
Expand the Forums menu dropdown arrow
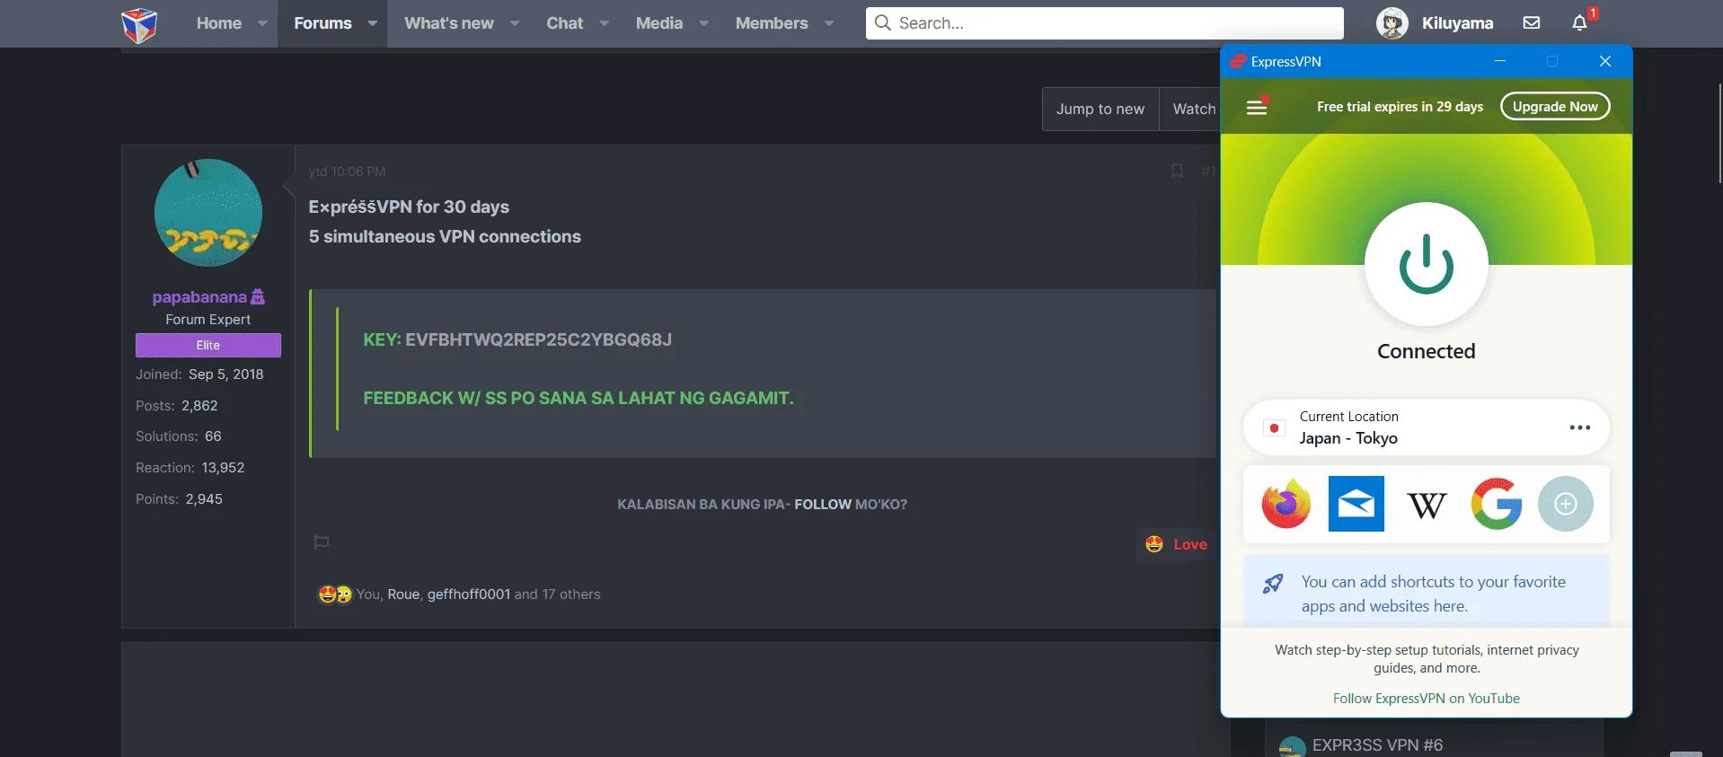(x=372, y=23)
